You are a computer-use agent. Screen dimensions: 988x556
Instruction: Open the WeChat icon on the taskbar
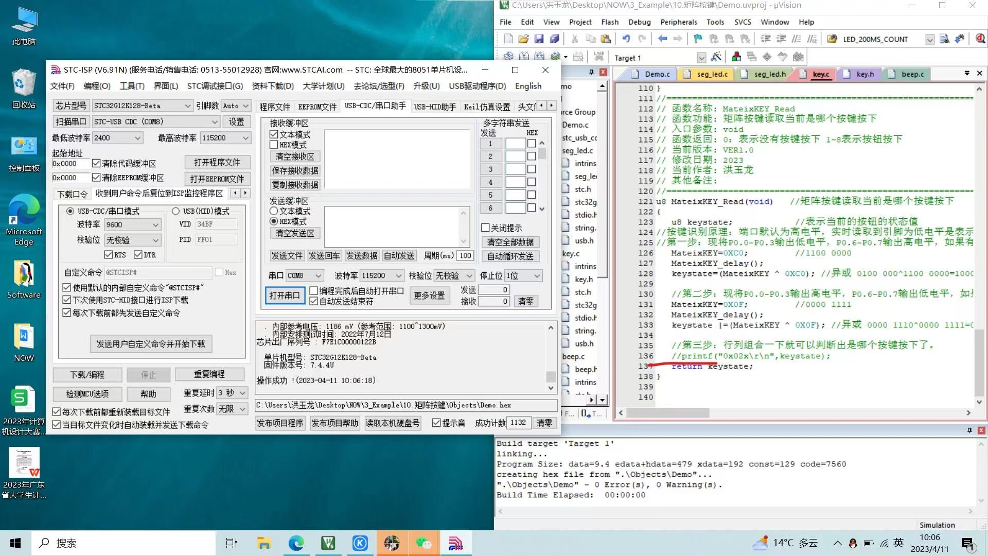click(x=424, y=543)
